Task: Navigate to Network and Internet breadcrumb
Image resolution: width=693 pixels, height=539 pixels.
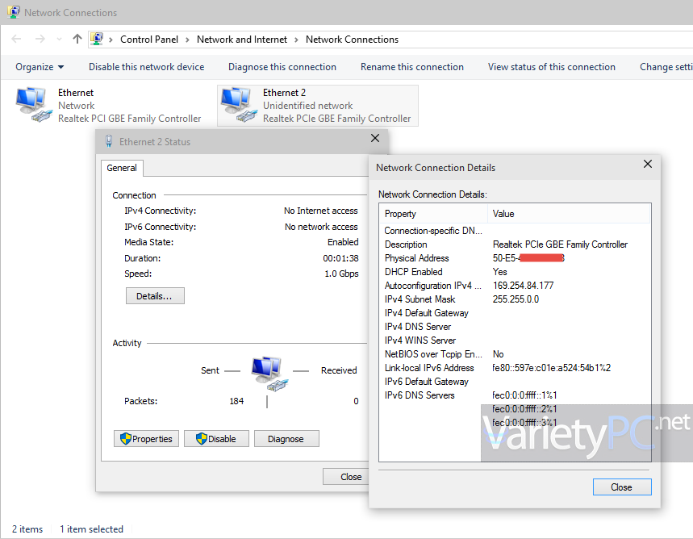Action: (242, 40)
